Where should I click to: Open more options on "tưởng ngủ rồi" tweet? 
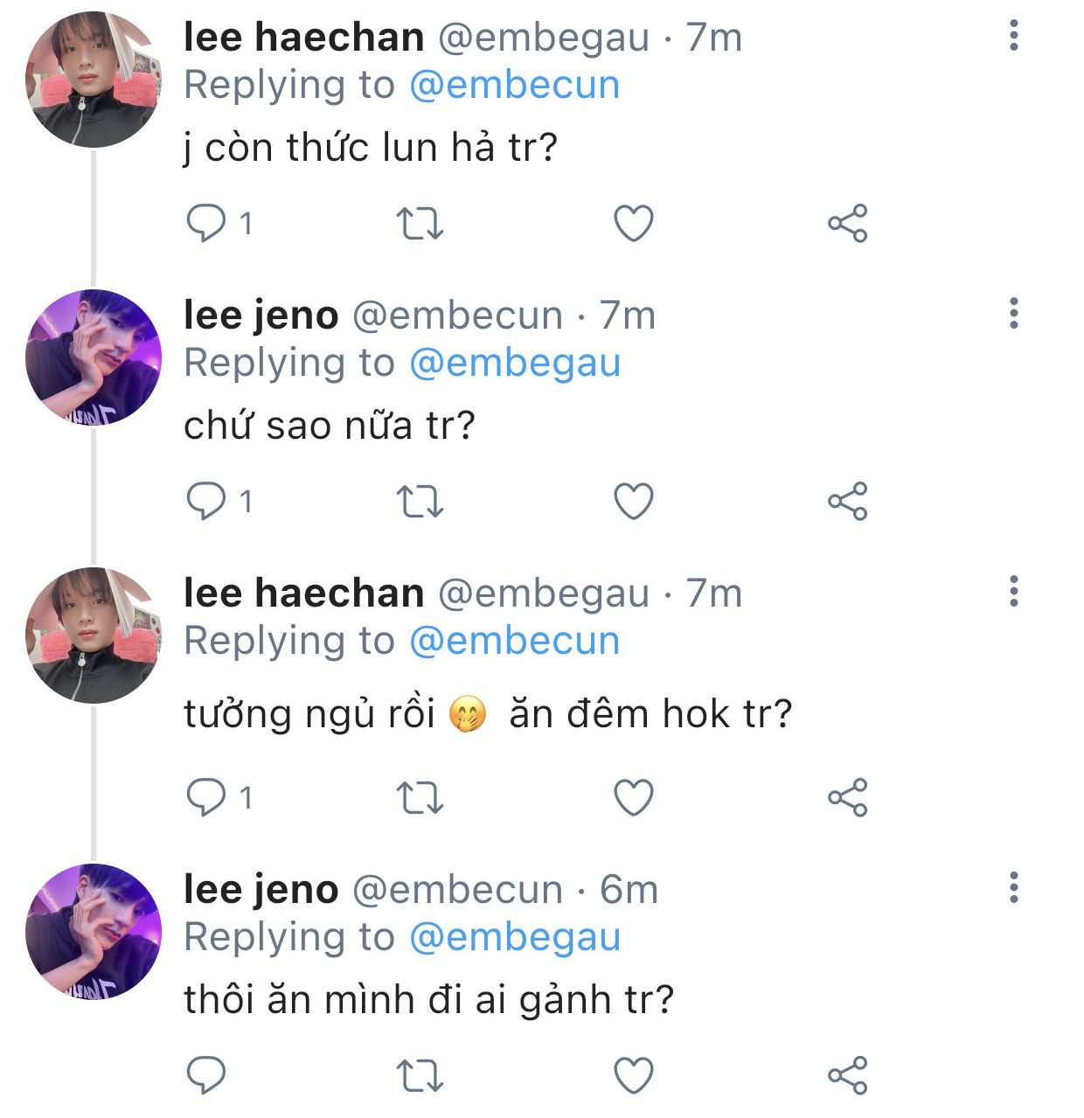(x=1014, y=592)
